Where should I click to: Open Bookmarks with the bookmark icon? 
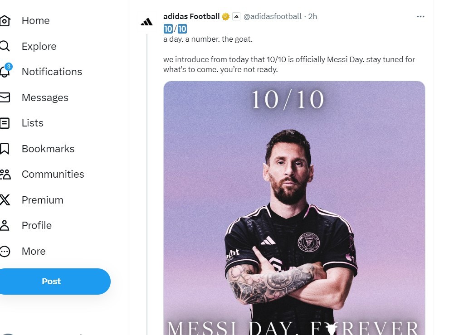click(5, 149)
